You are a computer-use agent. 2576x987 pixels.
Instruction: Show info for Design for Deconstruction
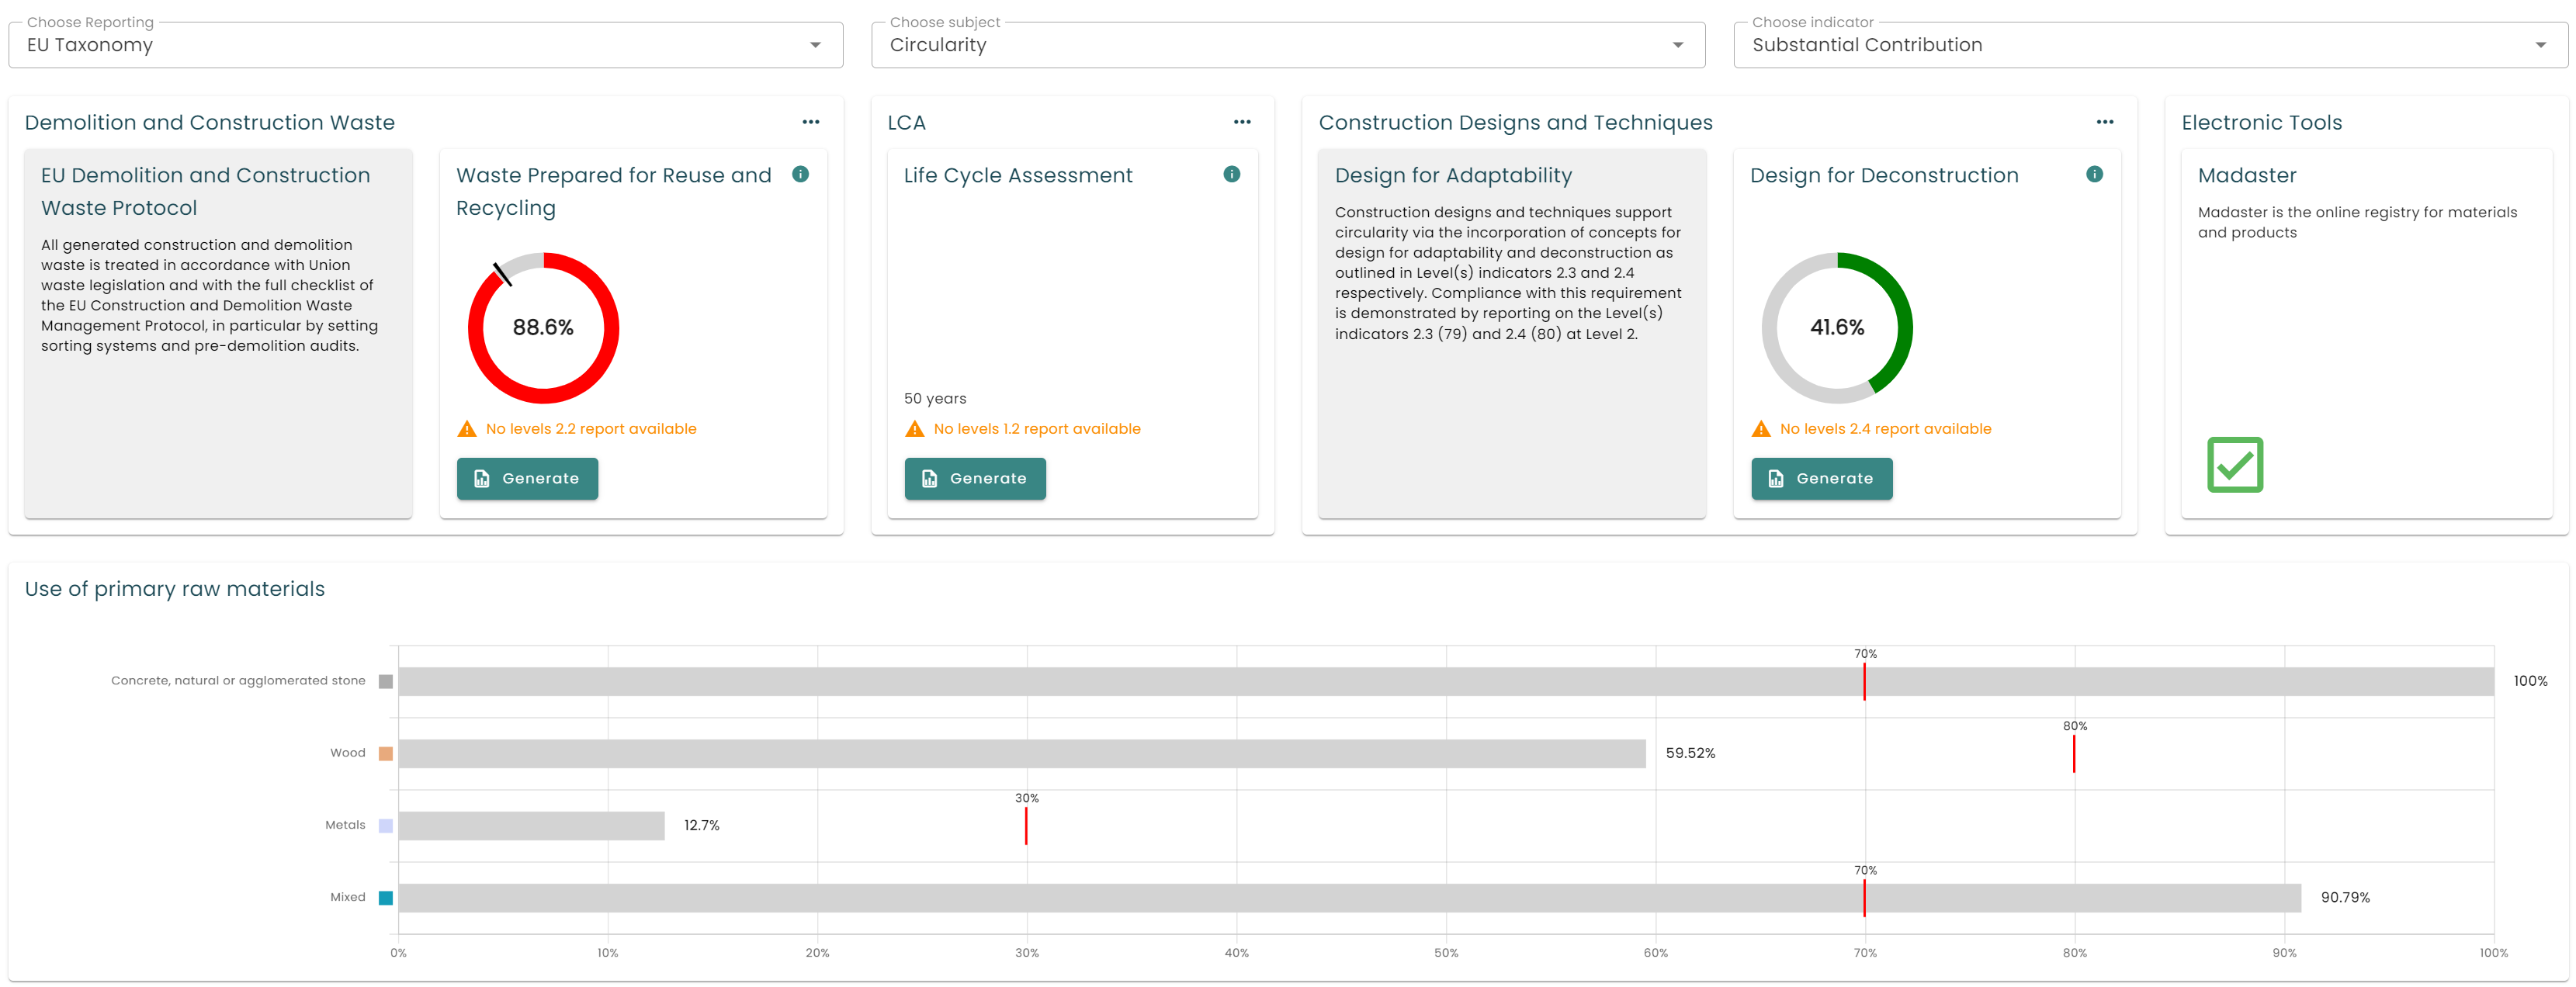(2094, 174)
